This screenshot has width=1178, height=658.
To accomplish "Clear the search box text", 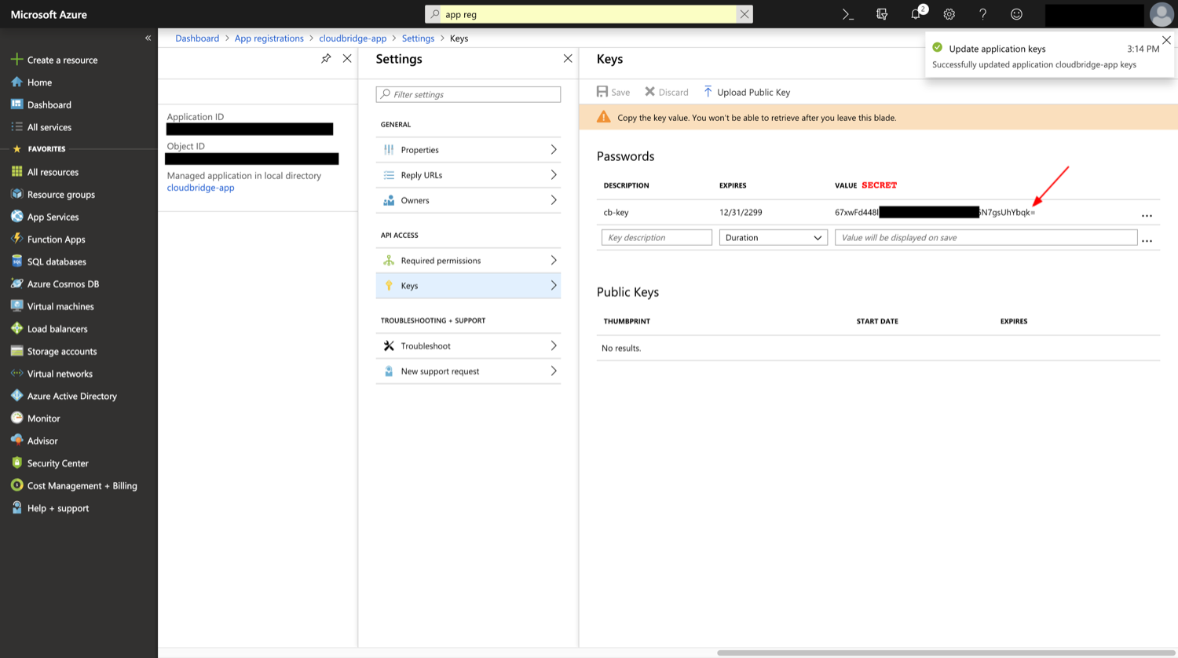I will [x=744, y=14].
